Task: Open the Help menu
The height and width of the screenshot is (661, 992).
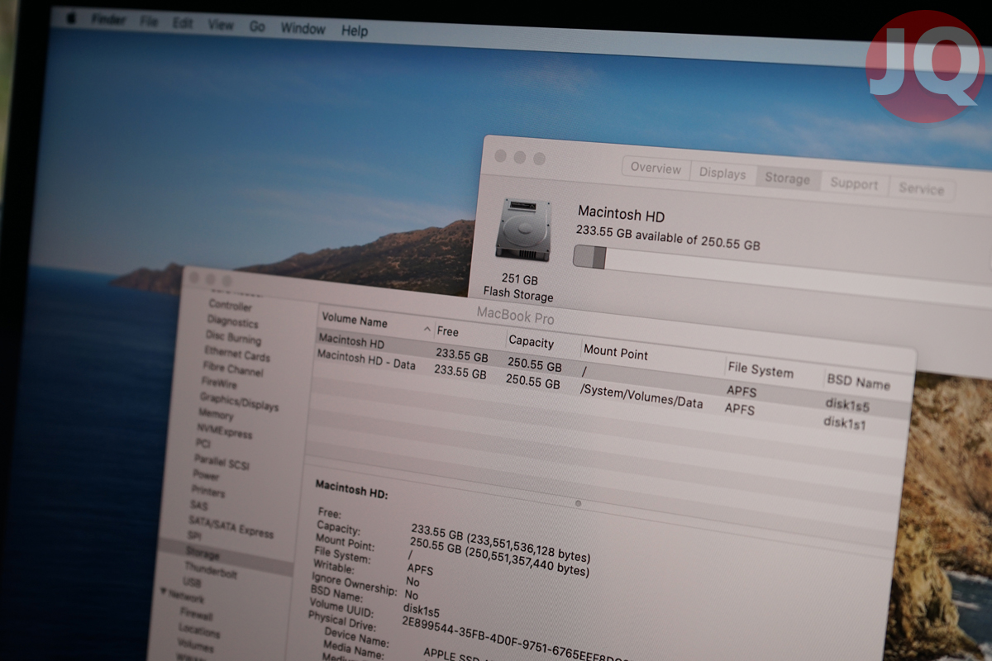Action: (x=355, y=31)
